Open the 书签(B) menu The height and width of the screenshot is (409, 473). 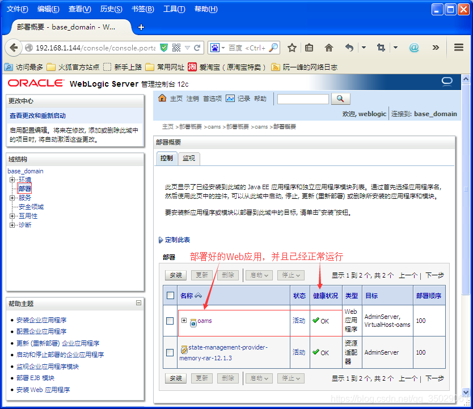pyautogui.click(x=143, y=9)
